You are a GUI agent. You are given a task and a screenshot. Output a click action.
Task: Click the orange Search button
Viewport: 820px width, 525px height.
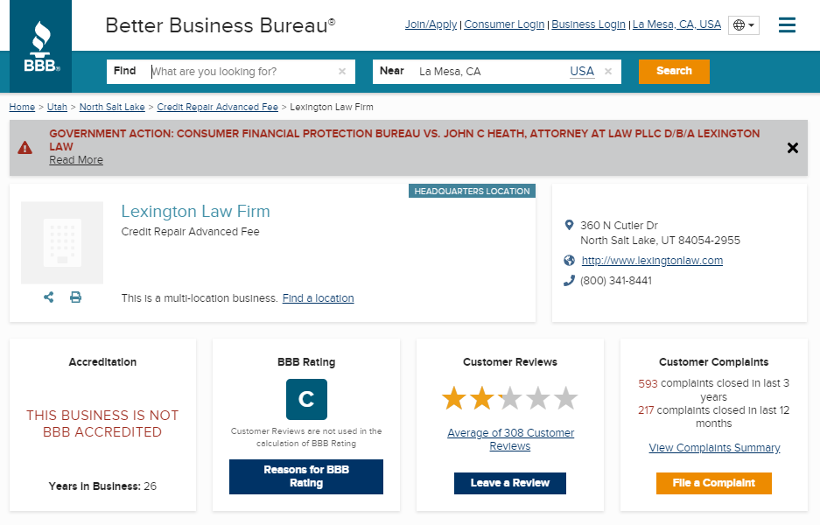(x=674, y=72)
